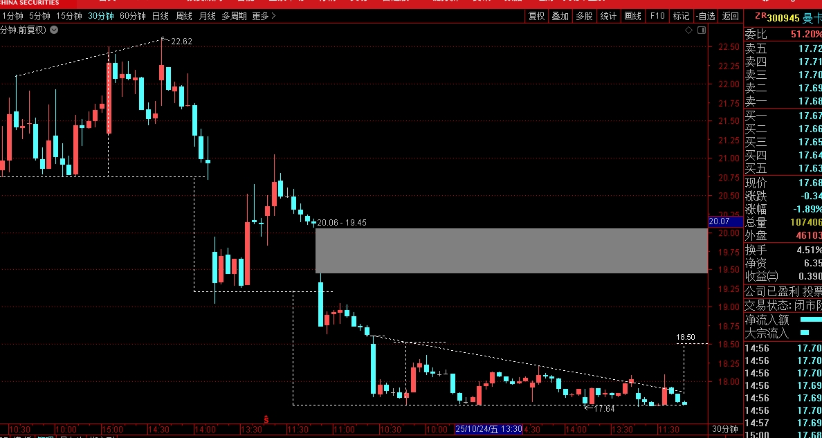Select the 卖一 ask price row

[x=783, y=101]
